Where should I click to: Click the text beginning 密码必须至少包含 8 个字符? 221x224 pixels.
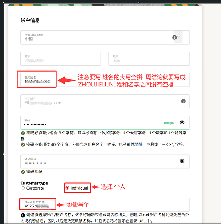point(104,136)
